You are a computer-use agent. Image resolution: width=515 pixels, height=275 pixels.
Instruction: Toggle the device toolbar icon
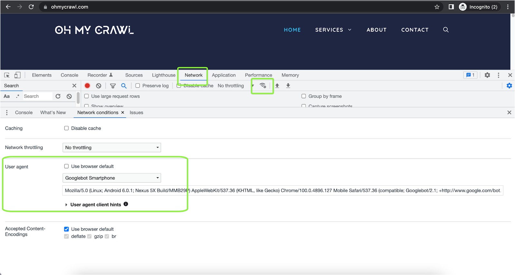point(17,75)
